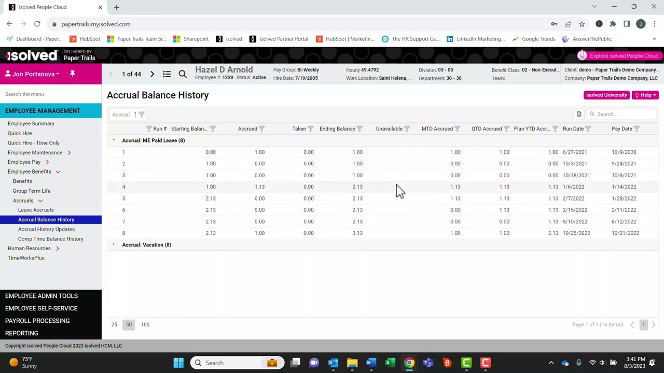Screen dimensions: 664x373
Task: Open Windows Start menu
Action: (x=178, y=363)
